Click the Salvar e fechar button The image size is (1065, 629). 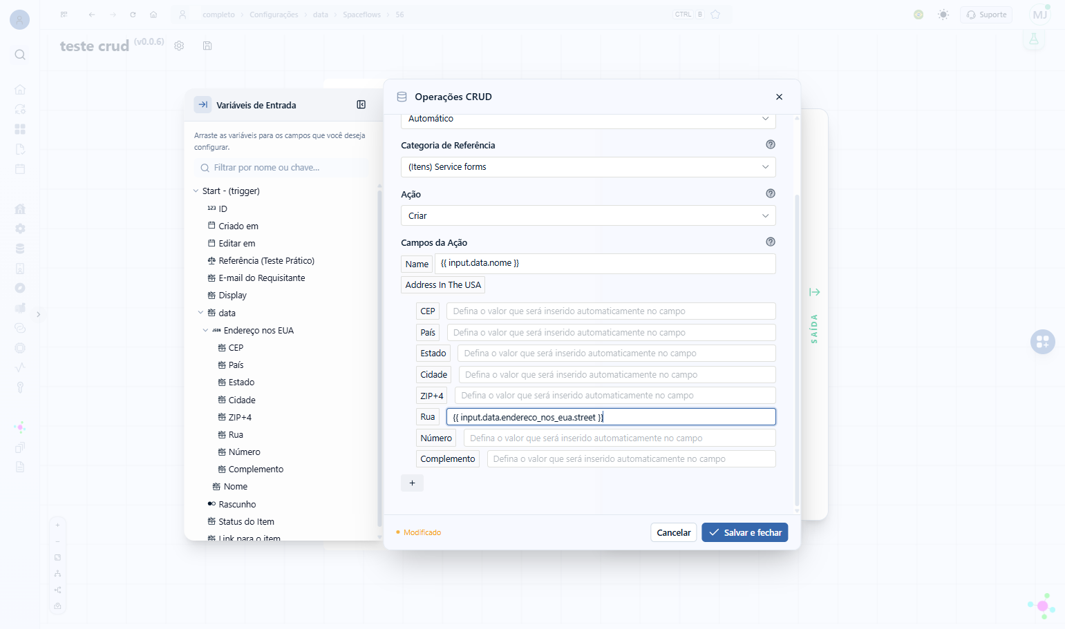(x=744, y=532)
